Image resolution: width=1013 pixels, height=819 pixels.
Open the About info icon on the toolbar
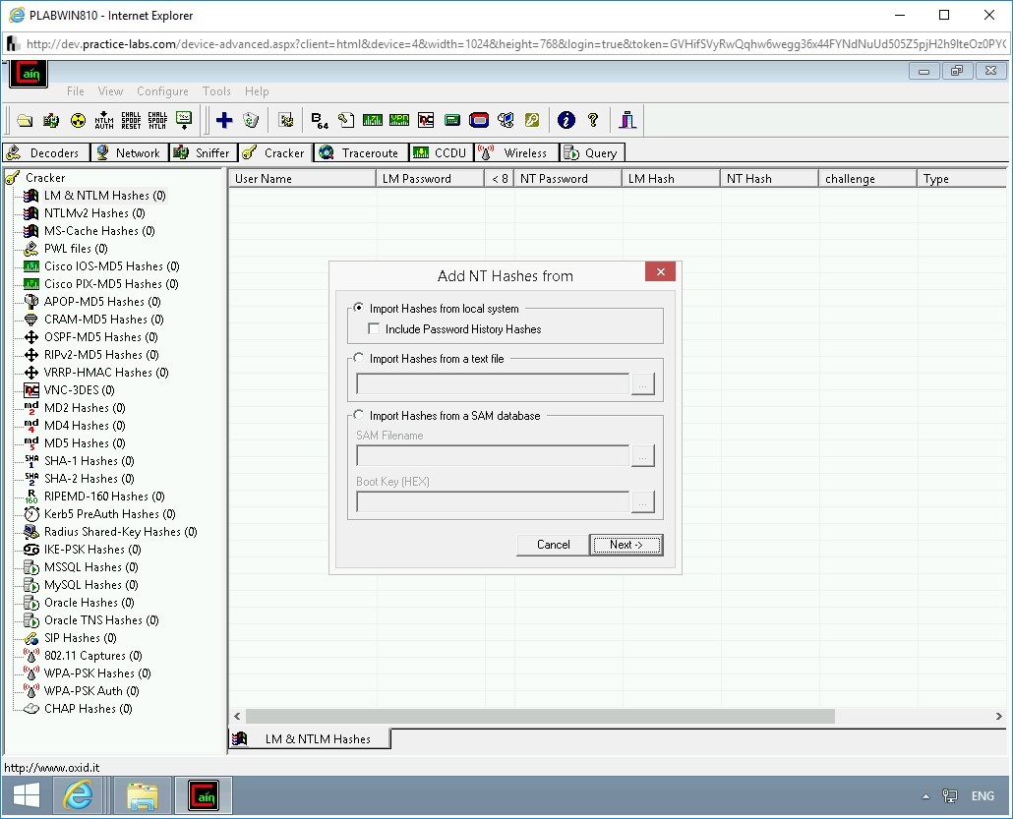tap(566, 119)
